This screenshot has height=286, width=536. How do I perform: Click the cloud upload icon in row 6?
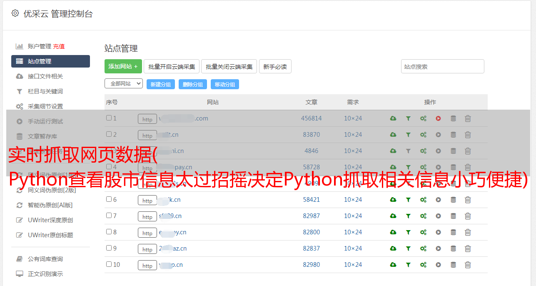click(x=393, y=200)
